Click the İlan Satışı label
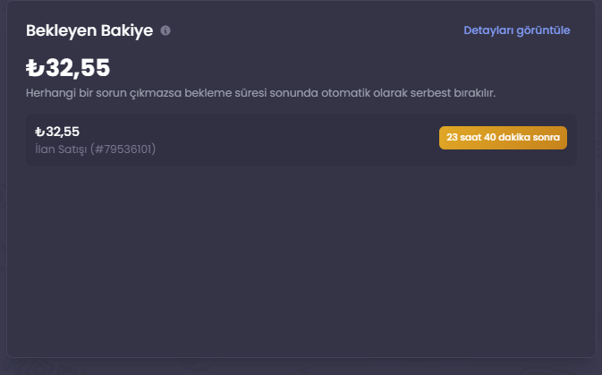602x375 pixels. [61, 149]
